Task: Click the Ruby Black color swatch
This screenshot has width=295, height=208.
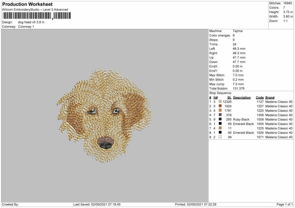Action: coord(220,119)
